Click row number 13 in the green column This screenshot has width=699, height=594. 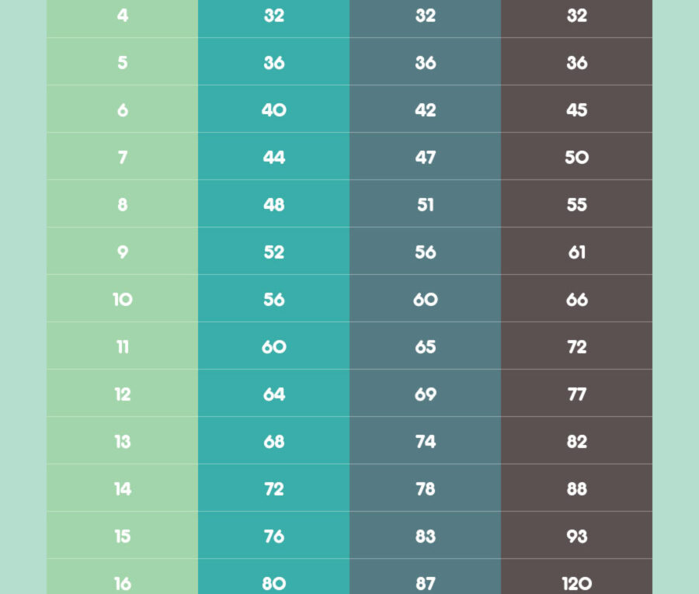[123, 442]
